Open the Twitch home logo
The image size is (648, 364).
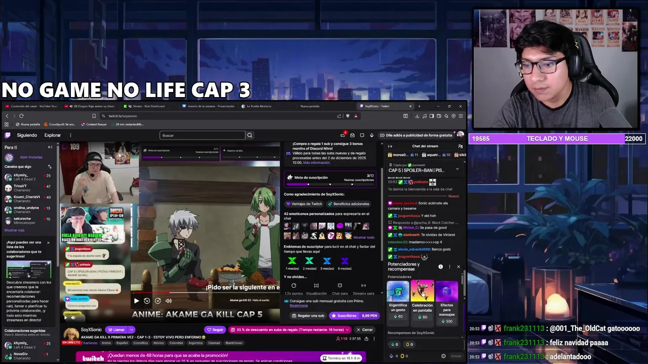tap(8, 135)
